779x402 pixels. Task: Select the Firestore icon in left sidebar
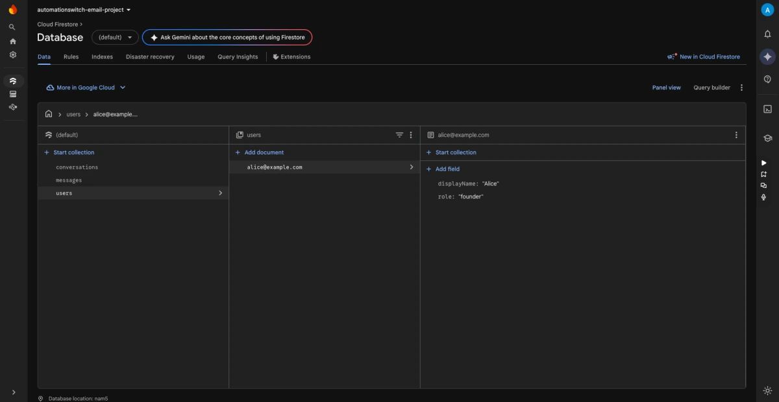click(x=13, y=81)
